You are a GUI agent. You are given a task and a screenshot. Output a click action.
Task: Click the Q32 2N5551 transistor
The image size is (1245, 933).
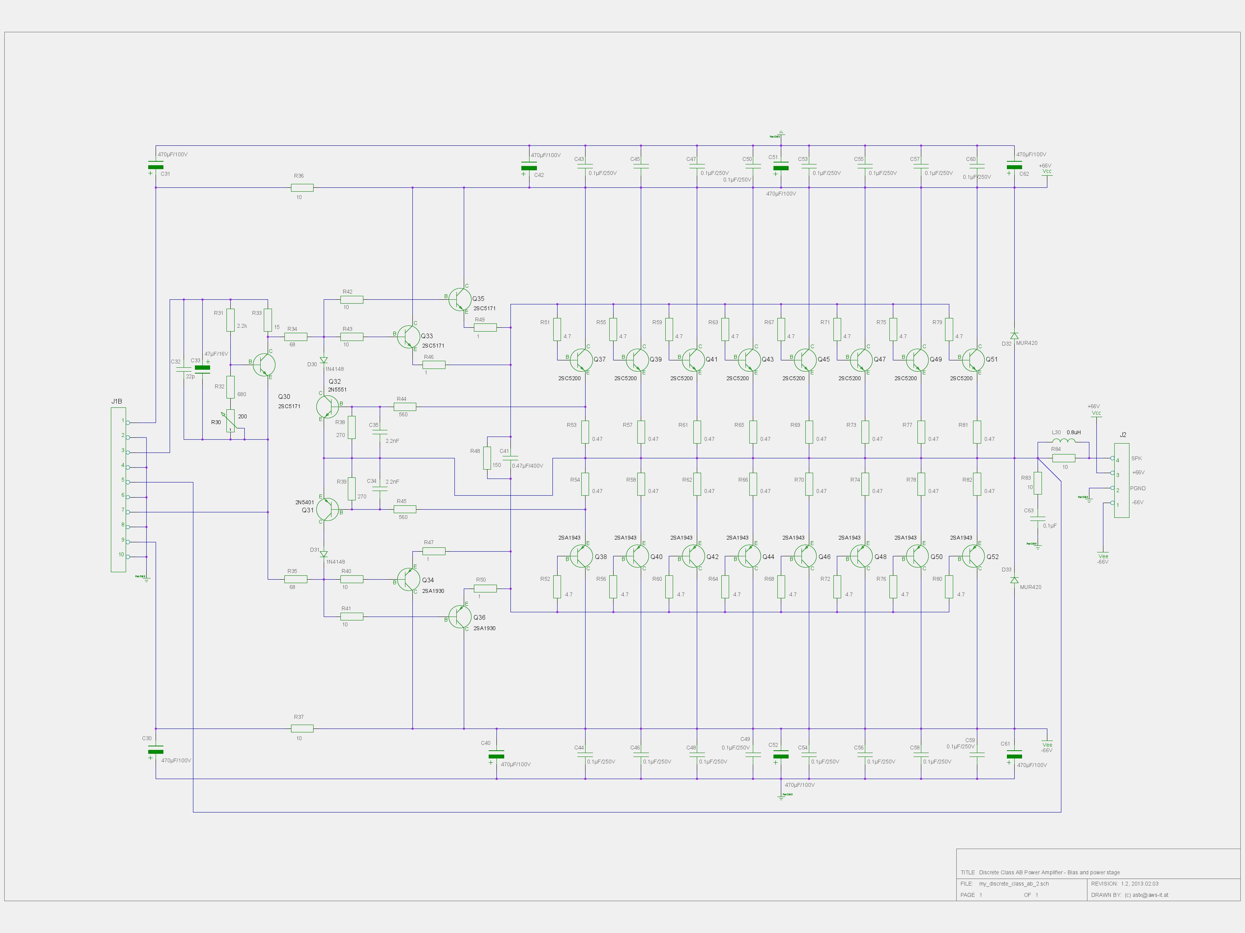tap(327, 407)
